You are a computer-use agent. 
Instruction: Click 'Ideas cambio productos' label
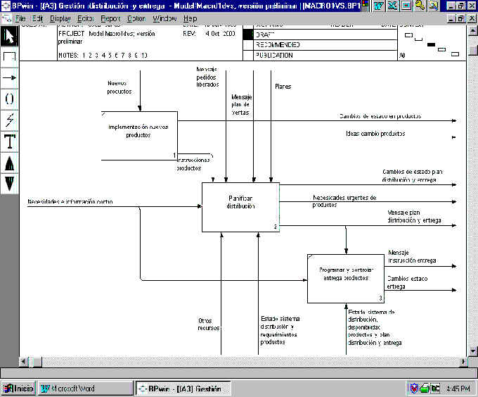(375, 134)
